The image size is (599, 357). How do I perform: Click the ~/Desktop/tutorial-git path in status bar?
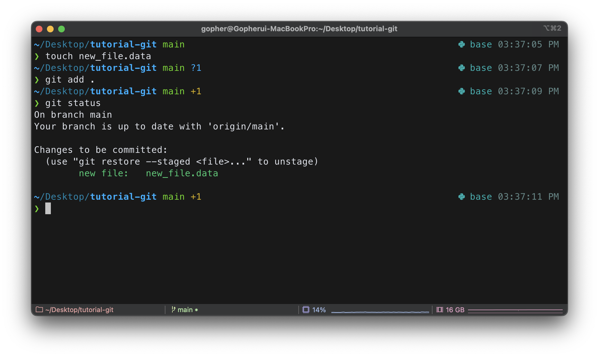tap(79, 310)
